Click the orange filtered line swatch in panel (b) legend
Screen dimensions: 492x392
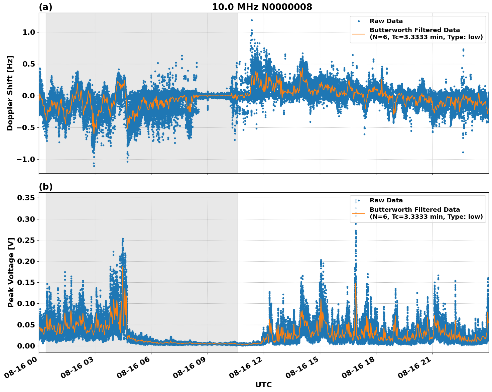click(359, 213)
